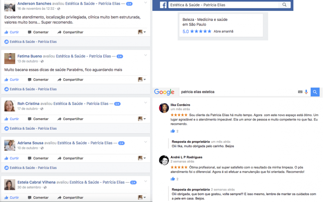Click Roh Cristina's profile thumbnail

9,106
